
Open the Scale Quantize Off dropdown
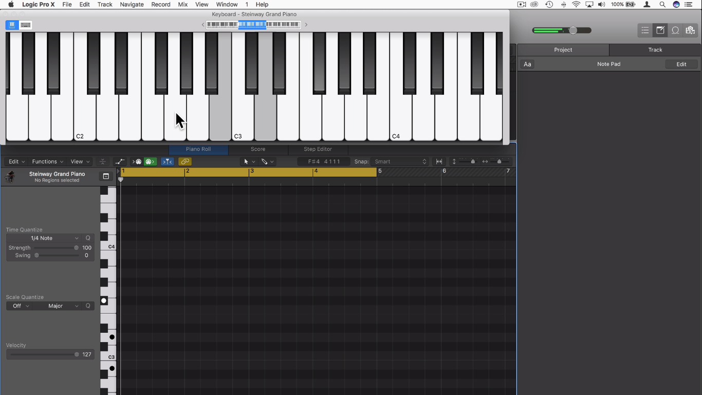20,306
